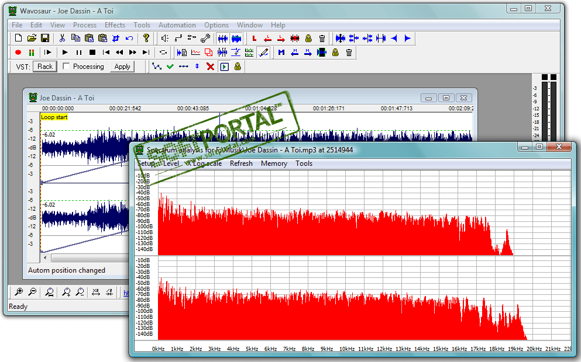581x362 pixels.
Task: Click the zoom in magnifier icon
Action: [19, 292]
